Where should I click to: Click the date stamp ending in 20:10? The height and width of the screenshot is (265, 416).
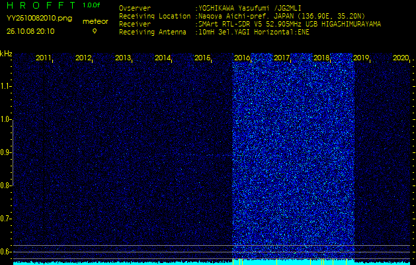click(30, 31)
